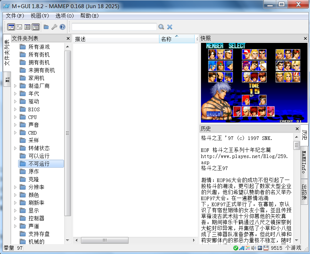Screen dimensions: 310x254
Task: Expand the 刷新率 folder tree node
Action: tap(15, 203)
